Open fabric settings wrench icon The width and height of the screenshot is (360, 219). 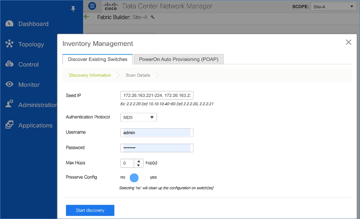click(x=153, y=17)
